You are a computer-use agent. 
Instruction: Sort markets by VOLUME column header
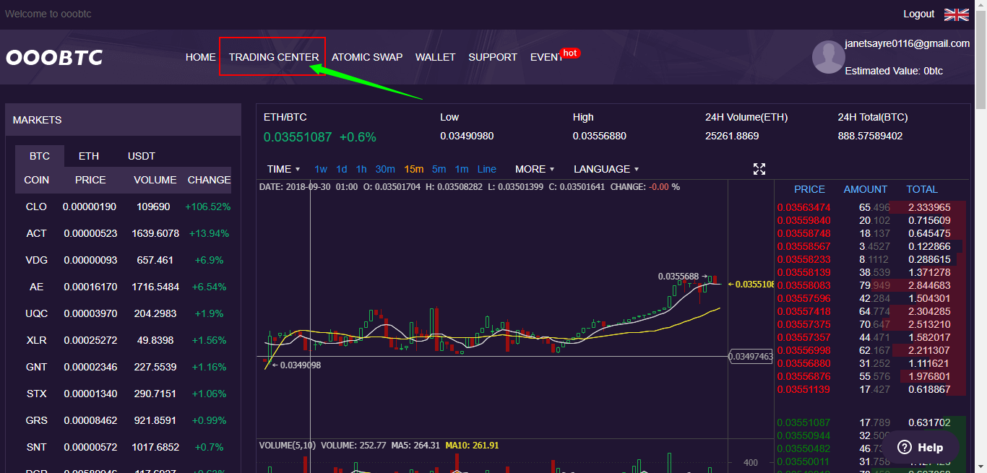(x=155, y=180)
